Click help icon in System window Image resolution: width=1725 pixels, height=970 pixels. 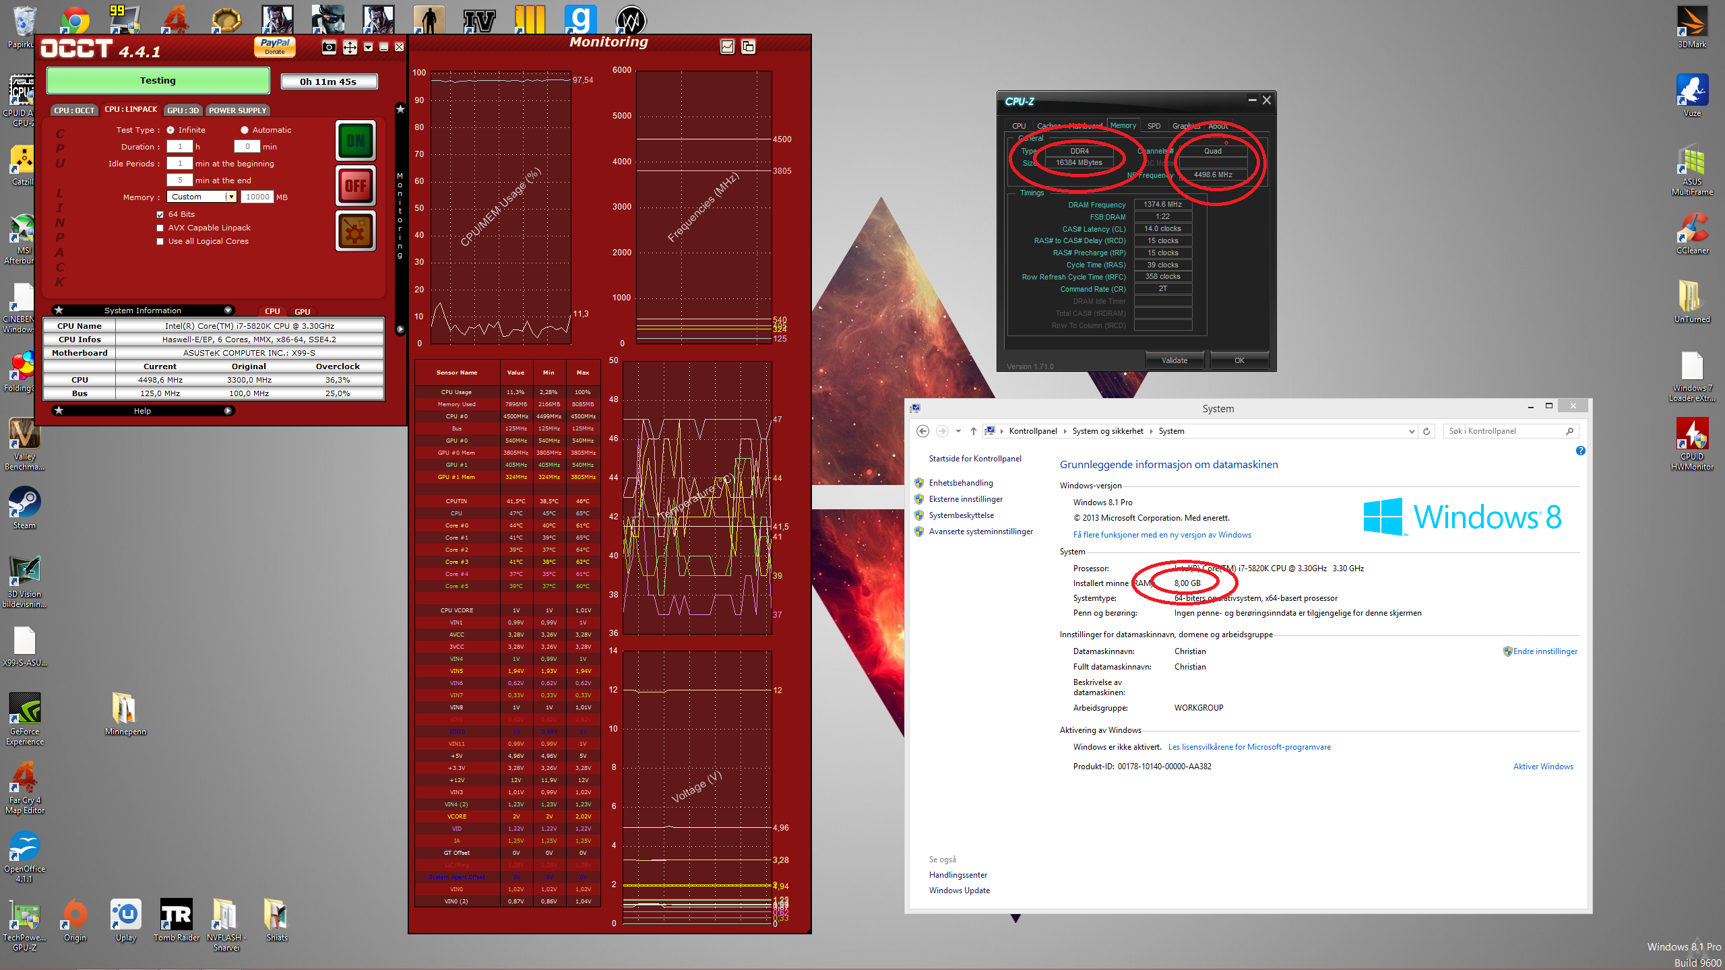point(1581,451)
